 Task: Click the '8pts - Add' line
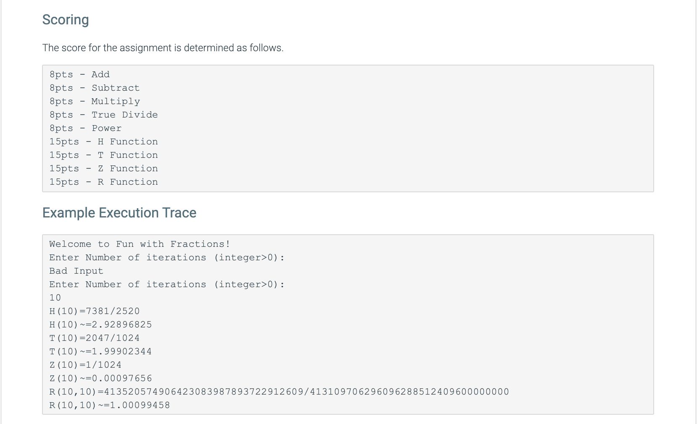point(79,75)
